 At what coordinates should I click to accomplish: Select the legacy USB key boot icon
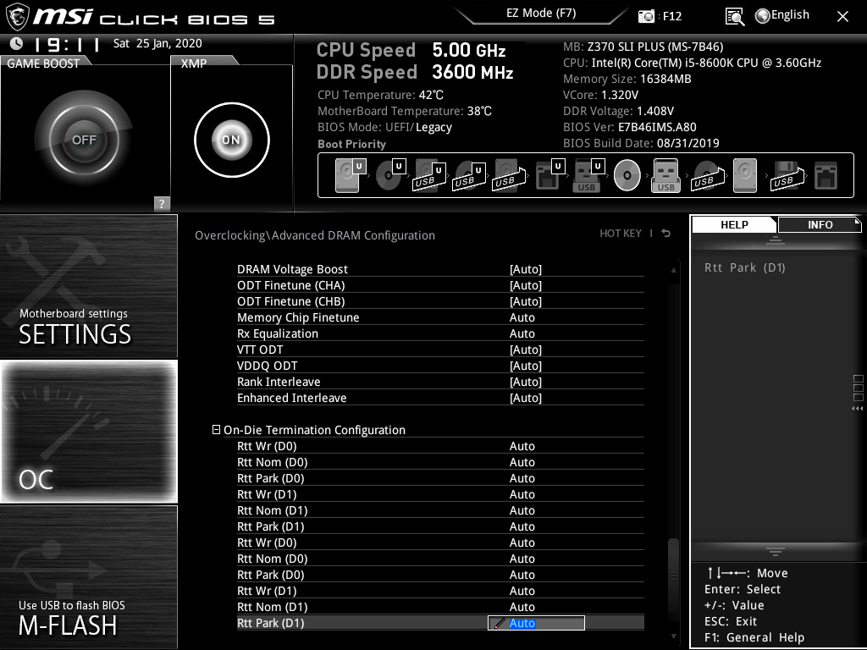(x=665, y=176)
